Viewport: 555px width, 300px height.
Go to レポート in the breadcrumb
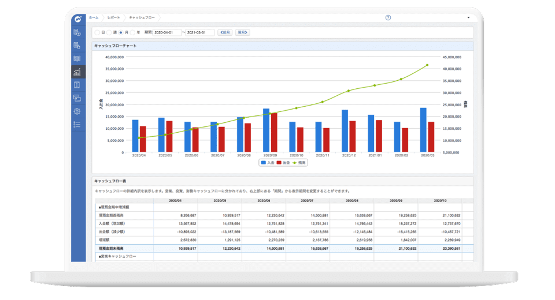114,18
